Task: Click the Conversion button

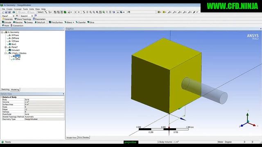Action: coord(17,26)
